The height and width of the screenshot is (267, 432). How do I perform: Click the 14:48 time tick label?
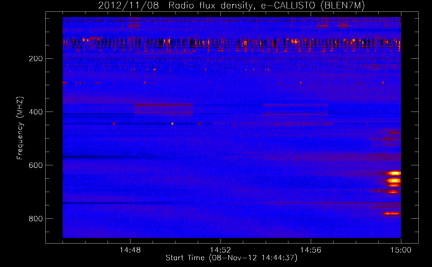coord(130,250)
